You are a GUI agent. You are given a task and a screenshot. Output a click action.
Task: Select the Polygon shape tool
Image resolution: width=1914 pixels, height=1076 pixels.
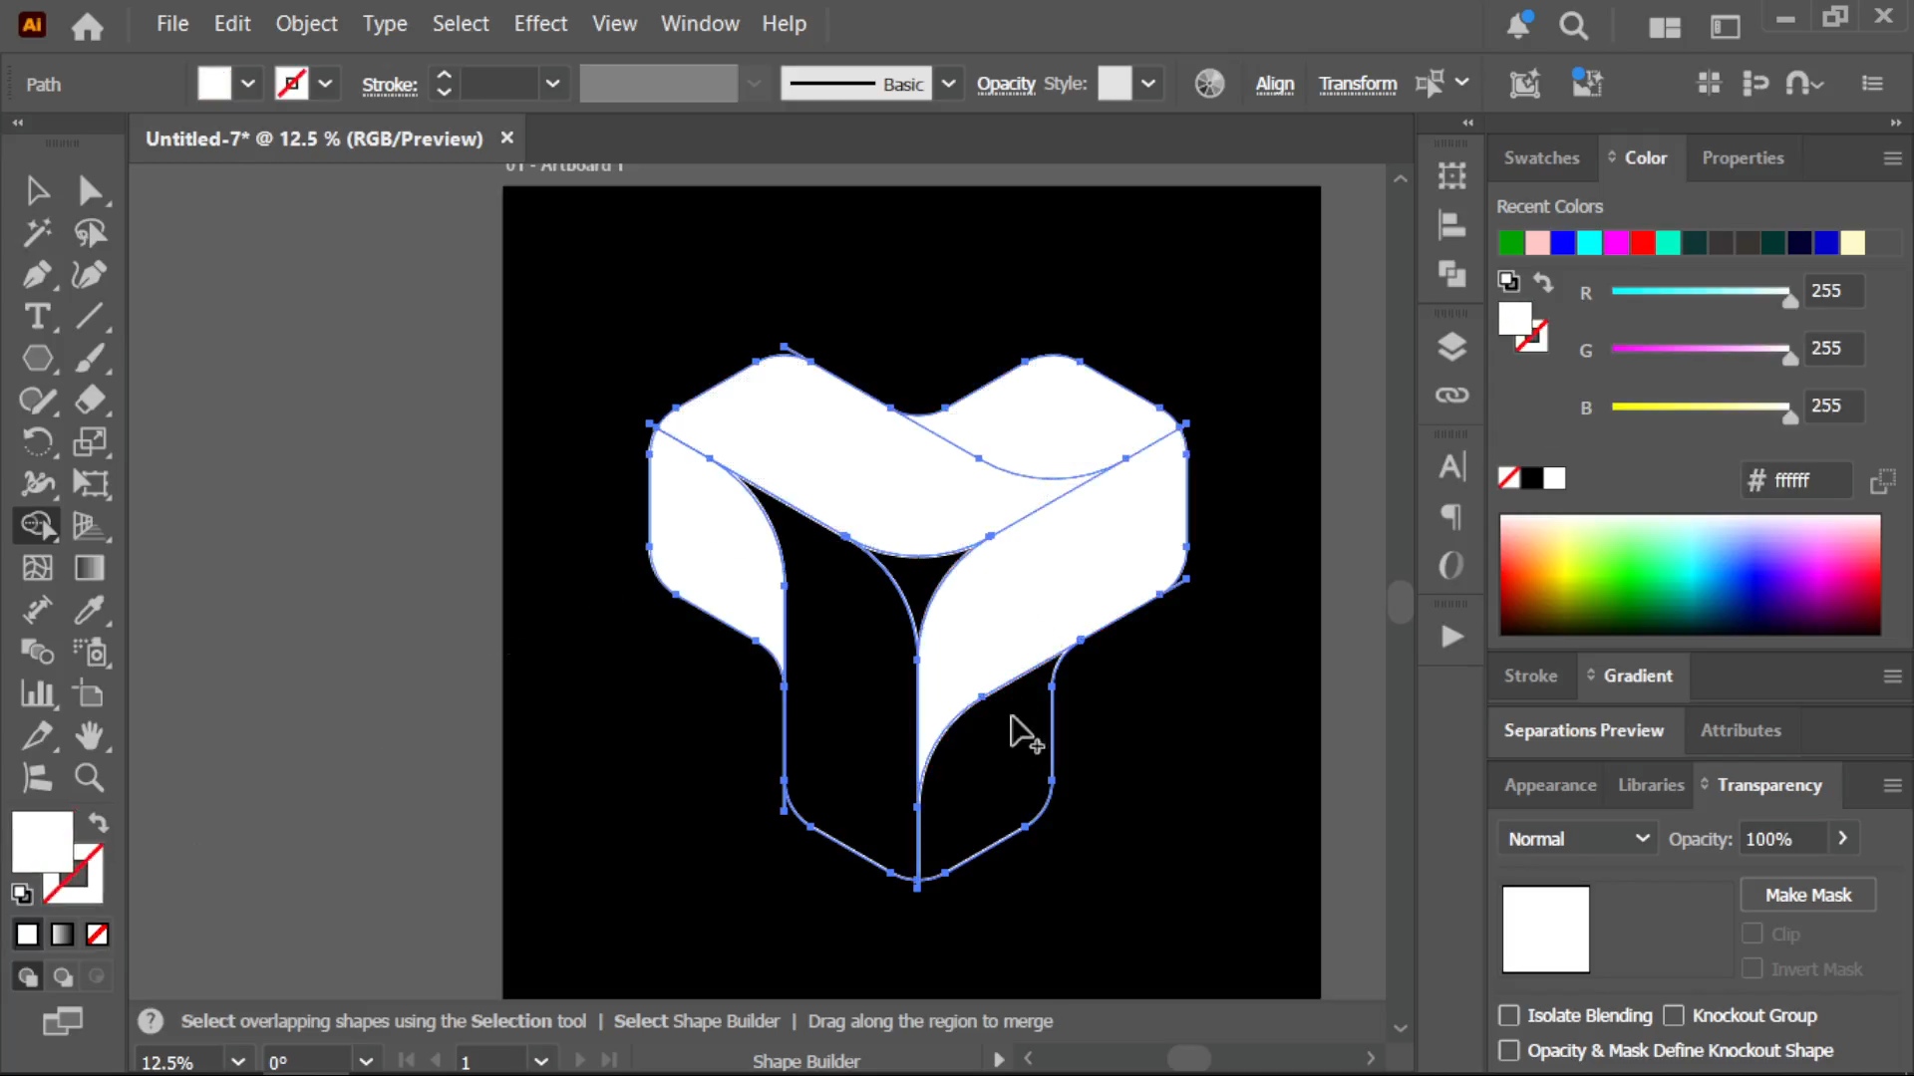[x=37, y=359]
